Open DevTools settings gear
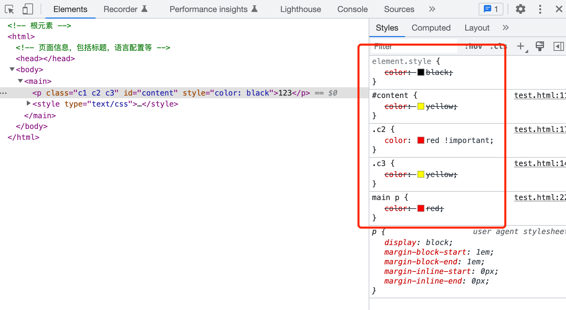The width and height of the screenshot is (566, 310). [521, 9]
